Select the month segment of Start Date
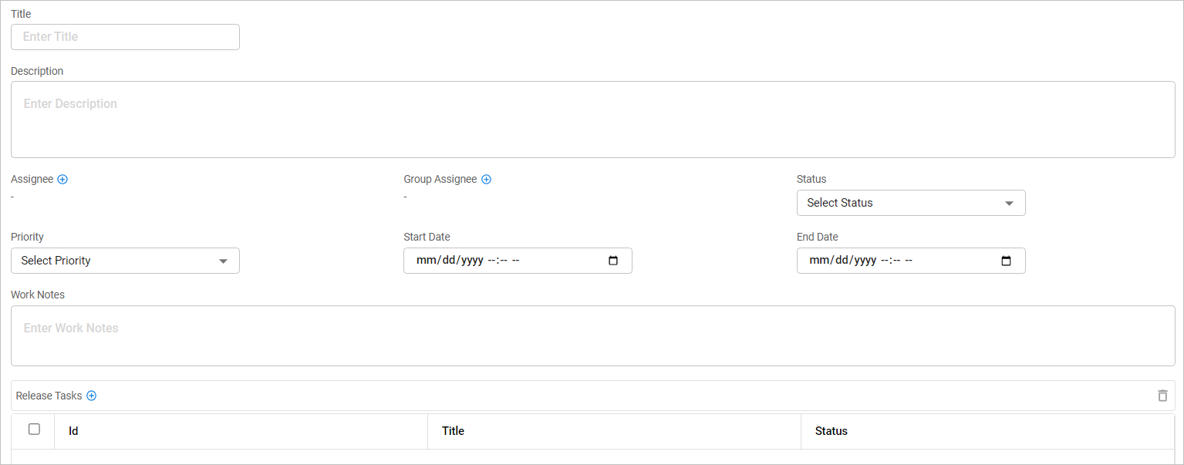1184x465 pixels. coord(424,261)
